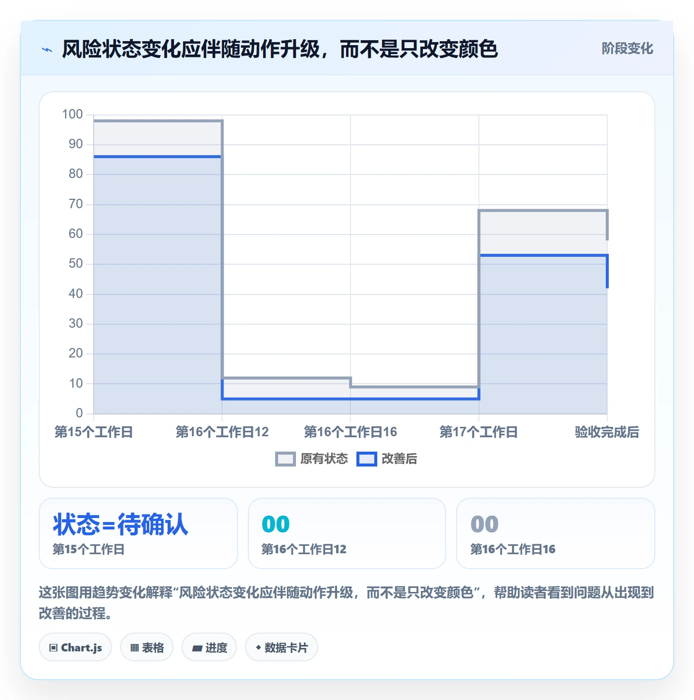Click the 50 y-axis tick label

point(76,264)
